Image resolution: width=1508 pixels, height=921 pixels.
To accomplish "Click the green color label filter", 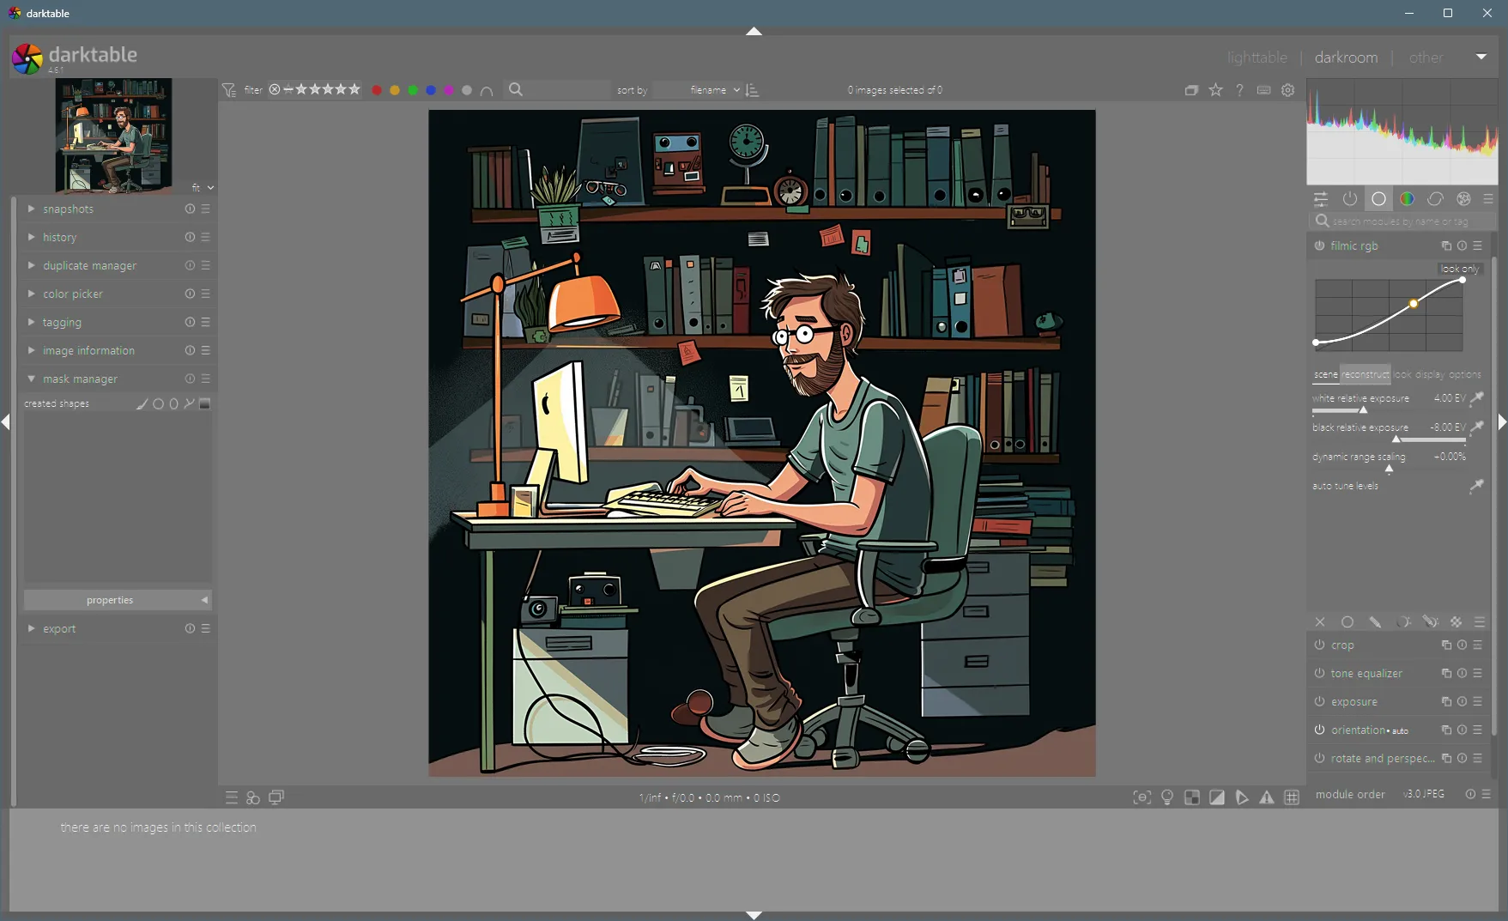I will 413,90.
